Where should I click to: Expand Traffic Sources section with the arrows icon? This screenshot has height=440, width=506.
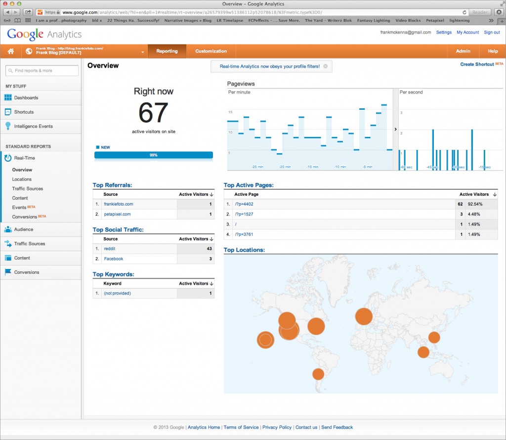click(x=8, y=243)
